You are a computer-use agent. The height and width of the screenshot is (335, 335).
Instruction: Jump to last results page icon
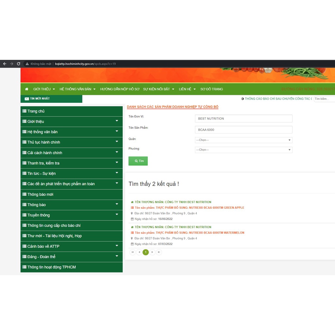(x=159, y=252)
